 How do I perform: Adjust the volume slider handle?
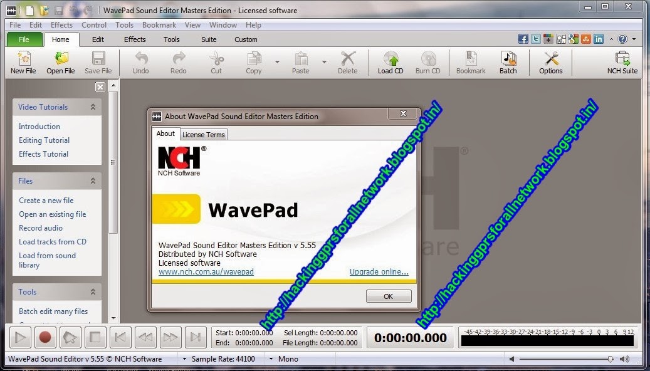coord(611,359)
